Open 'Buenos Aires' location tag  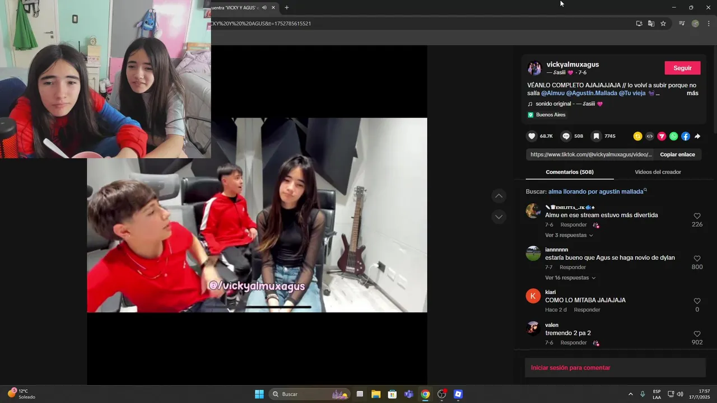pyautogui.click(x=547, y=115)
